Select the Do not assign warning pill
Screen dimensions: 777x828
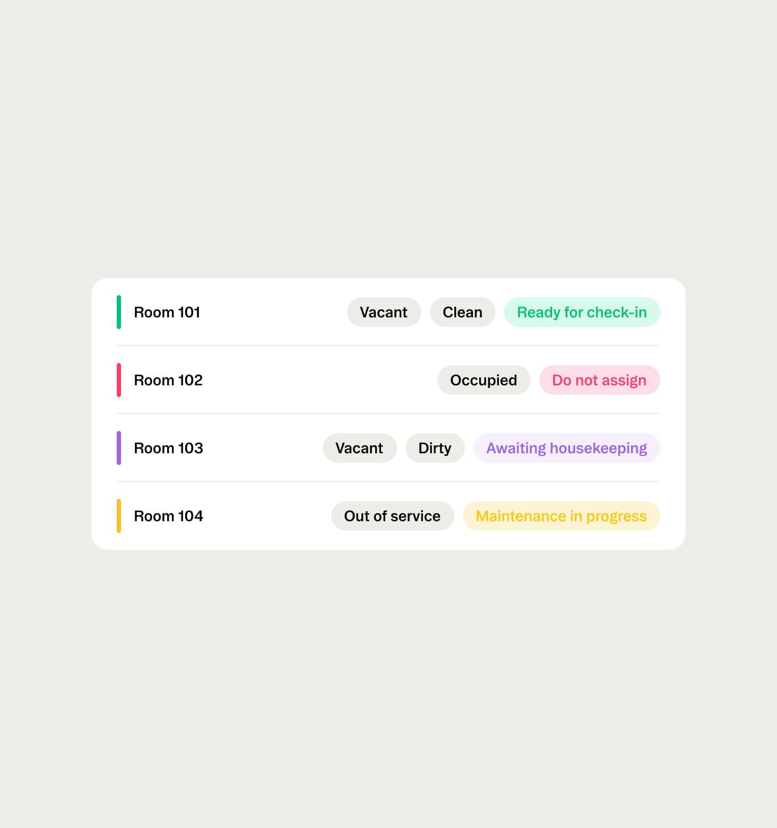[x=599, y=380]
